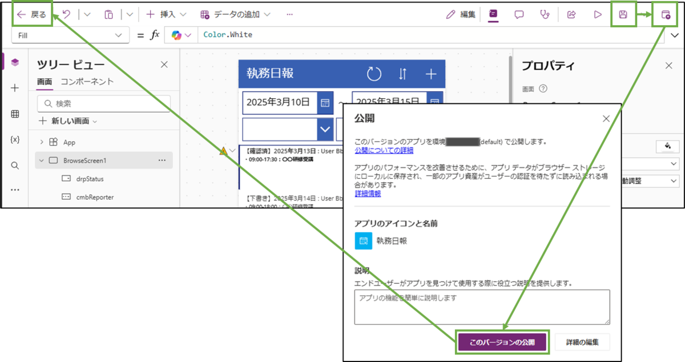Click the play preview app icon

pyautogui.click(x=598, y=14)
